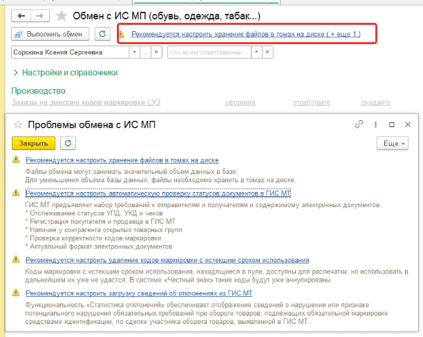423x337 pixels.
Task: Open the vertical dots menu in the dialog header
Action: pos(375,125)
